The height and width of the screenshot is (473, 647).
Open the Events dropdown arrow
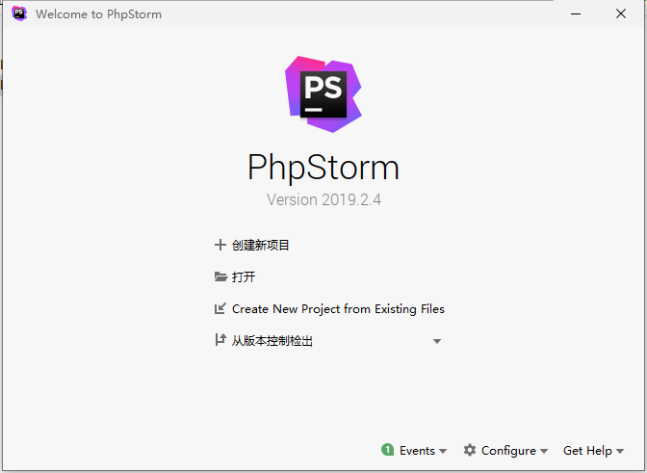click(x=443, y=451)
